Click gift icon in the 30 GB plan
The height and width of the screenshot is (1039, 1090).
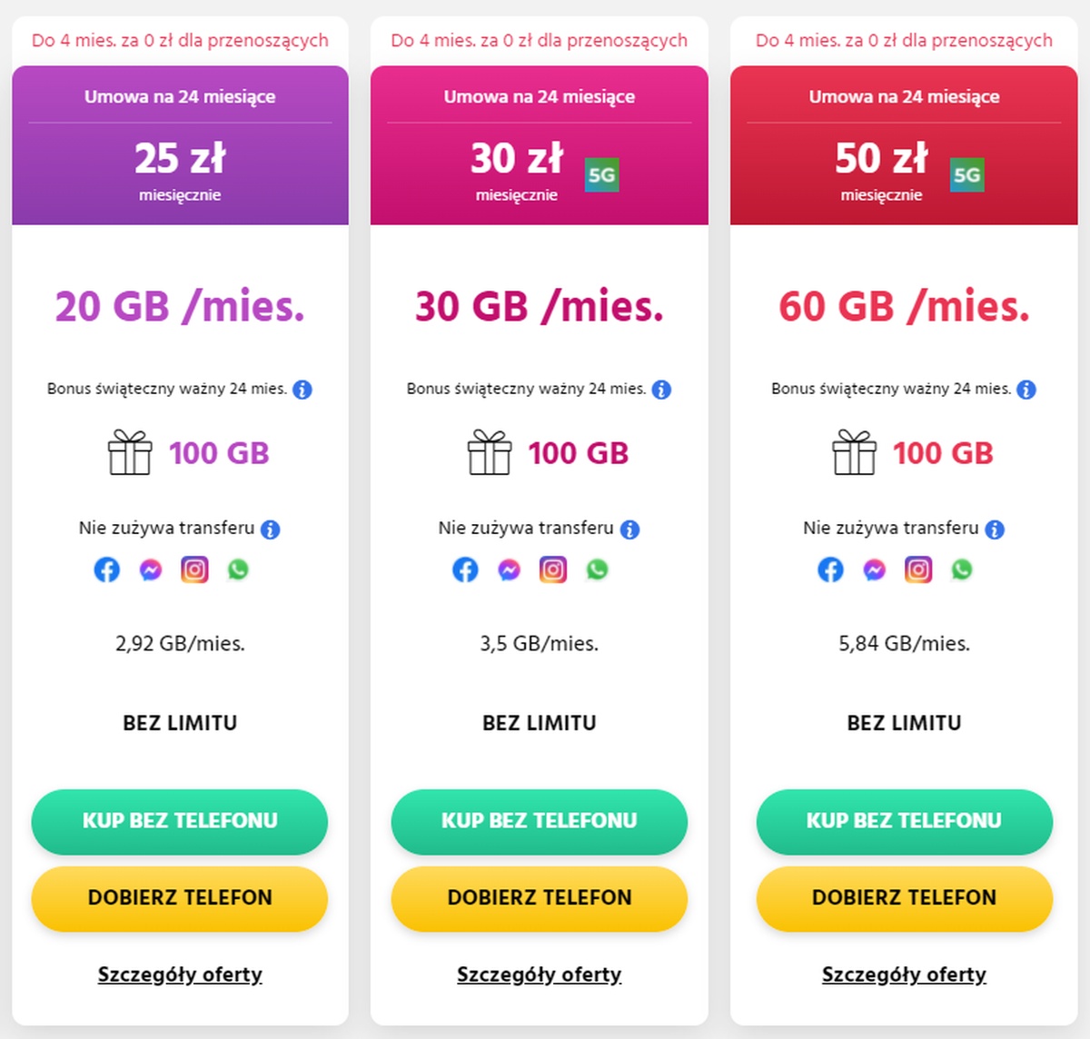(490, 452)
